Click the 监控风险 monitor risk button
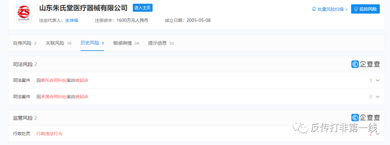The image size is (390, 145). pos(365,9)
